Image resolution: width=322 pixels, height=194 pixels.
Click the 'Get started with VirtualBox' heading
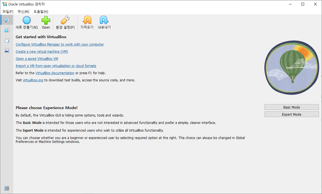point(41,37)
